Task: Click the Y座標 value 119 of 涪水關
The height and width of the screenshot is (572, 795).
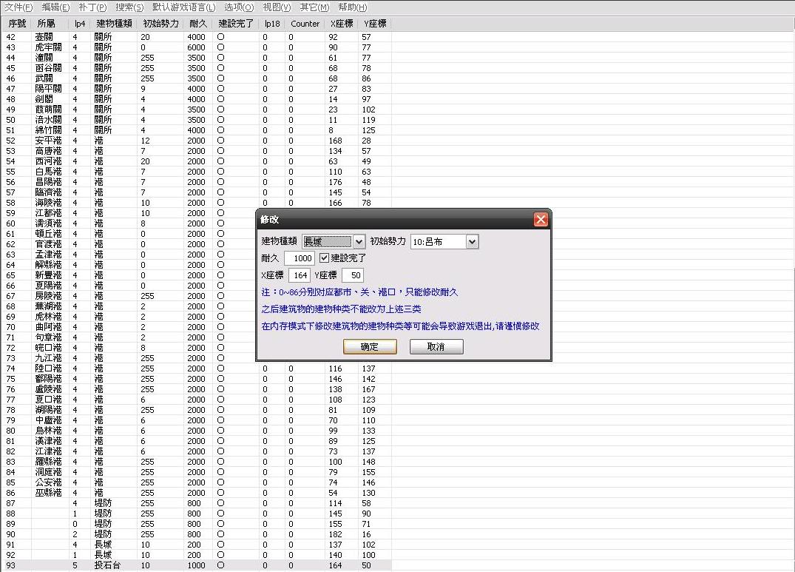Action: (368, 120)
